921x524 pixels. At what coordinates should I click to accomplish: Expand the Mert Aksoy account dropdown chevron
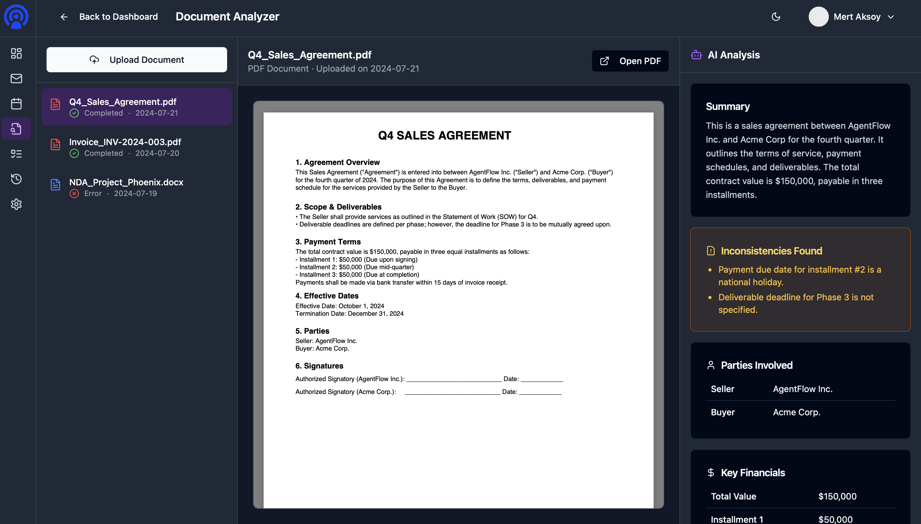click(891, 17)
